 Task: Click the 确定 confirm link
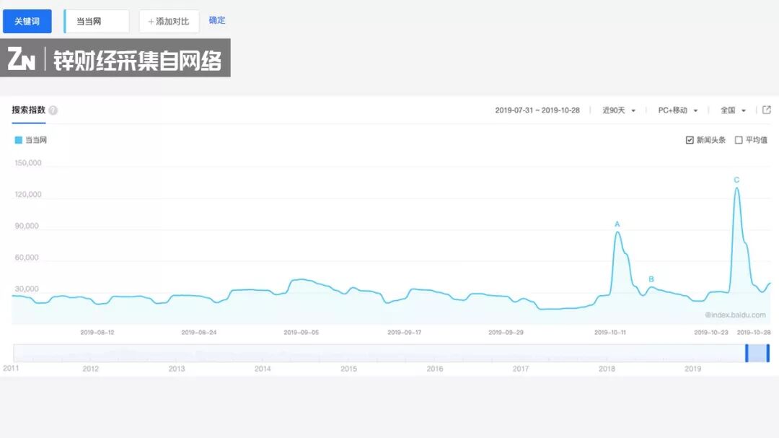click(217, 20)
